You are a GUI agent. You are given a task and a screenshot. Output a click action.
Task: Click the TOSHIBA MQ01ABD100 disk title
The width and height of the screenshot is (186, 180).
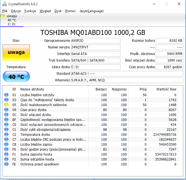pos(93,32)
